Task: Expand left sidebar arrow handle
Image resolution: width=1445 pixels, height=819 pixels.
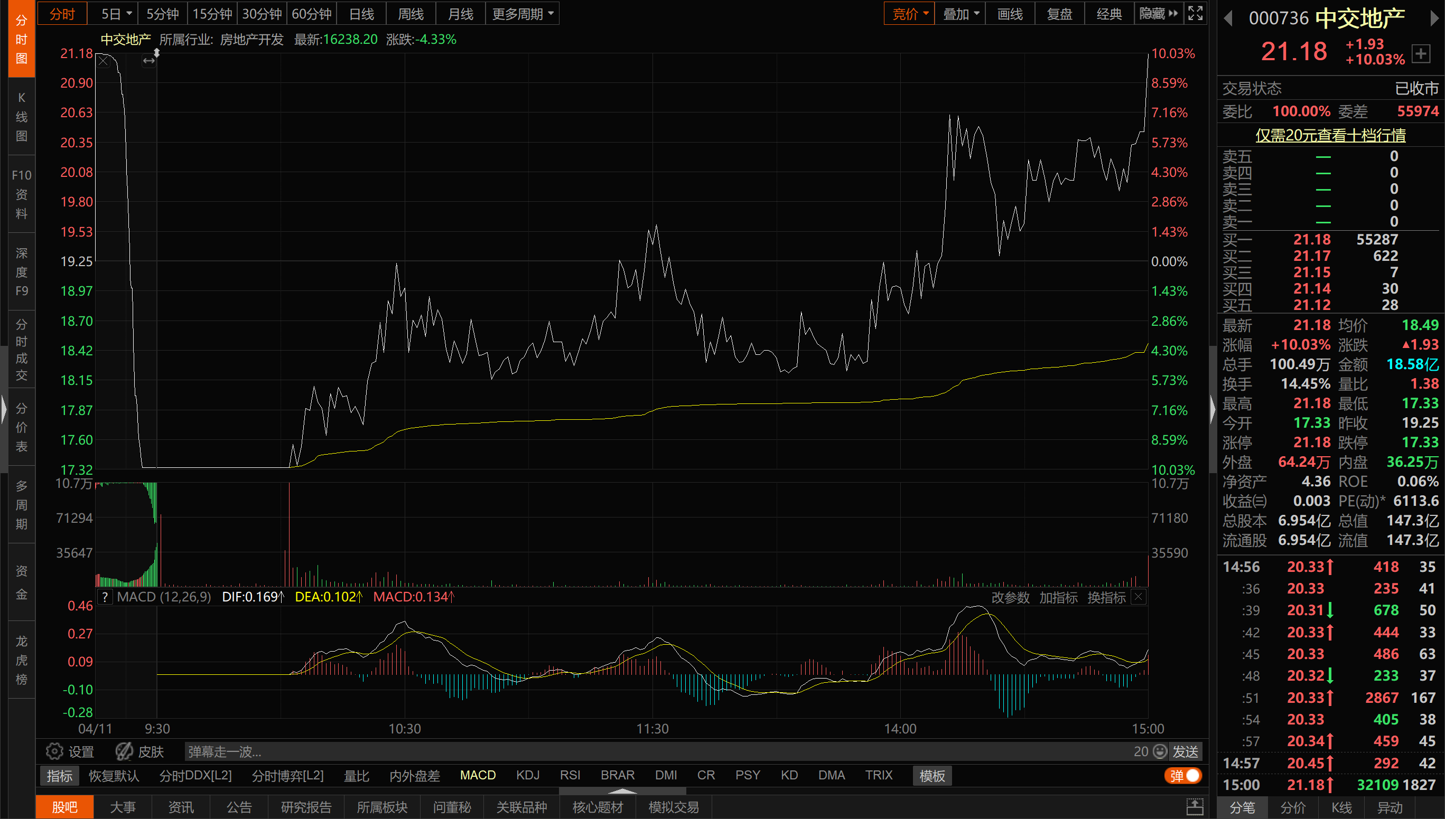Action: click(3, 409)
